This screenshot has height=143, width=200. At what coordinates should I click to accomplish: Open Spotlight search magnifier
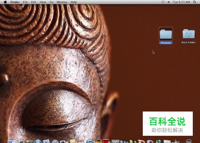(195, 2)
